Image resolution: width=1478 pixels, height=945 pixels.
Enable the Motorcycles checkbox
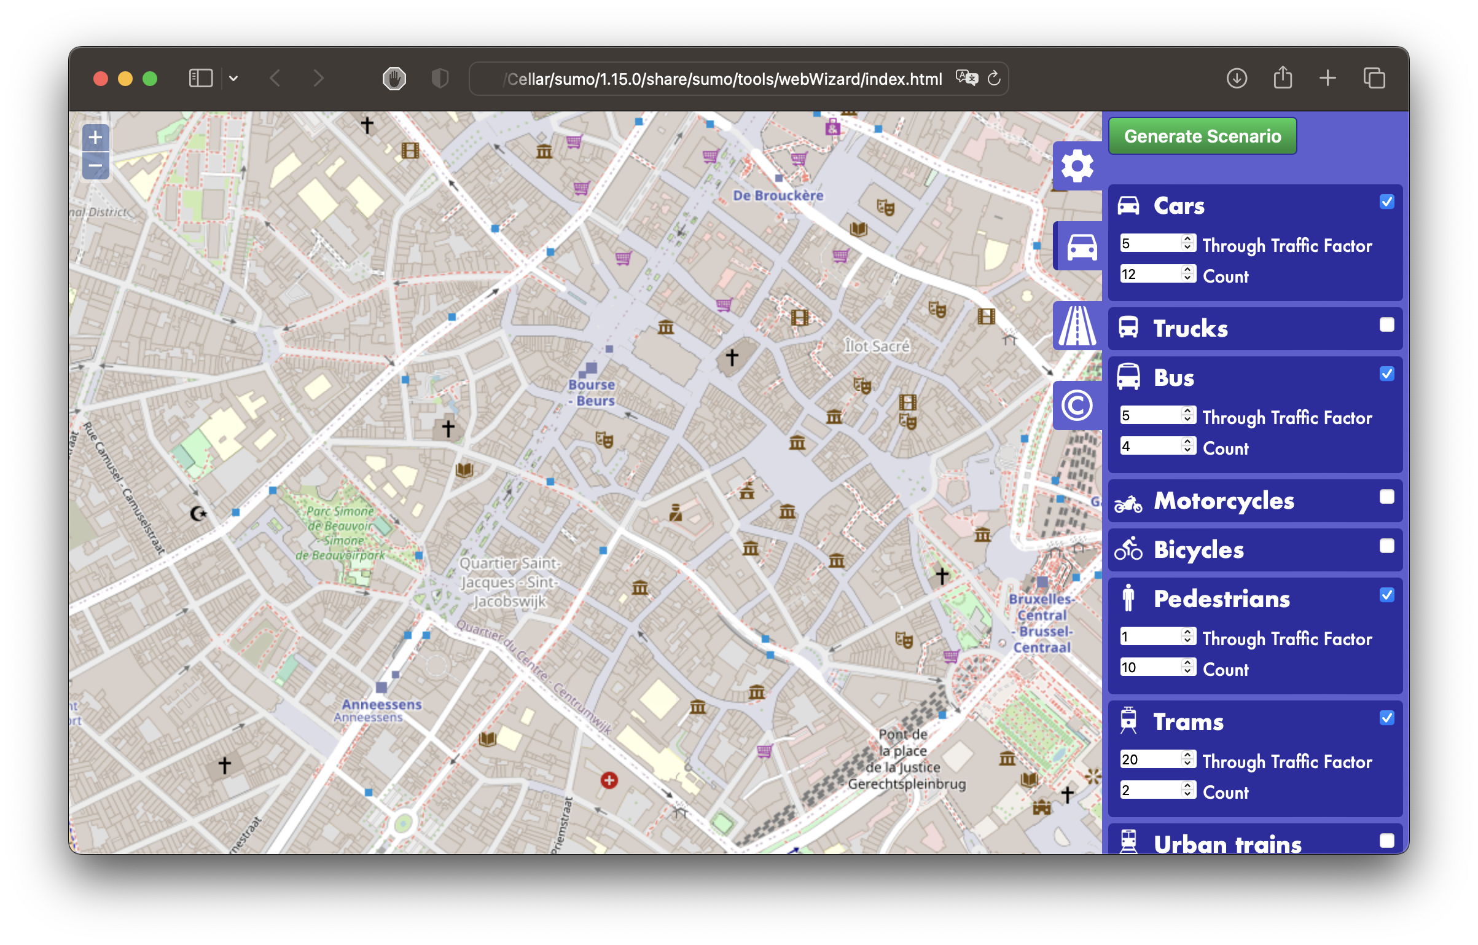point(1386,496)
